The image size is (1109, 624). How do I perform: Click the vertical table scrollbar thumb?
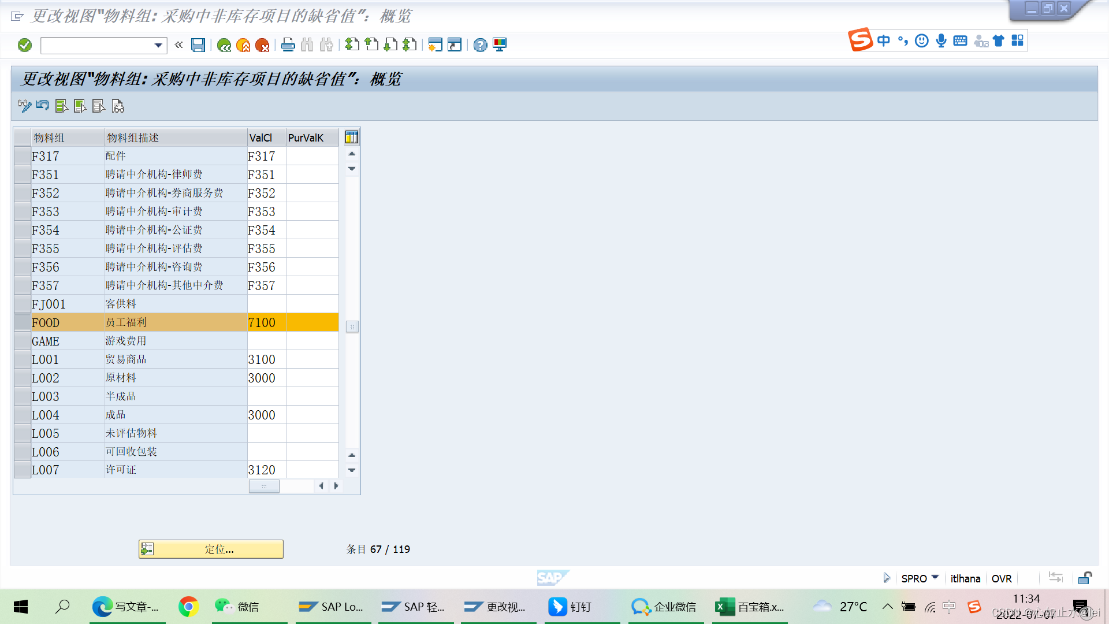pos(352,326)
